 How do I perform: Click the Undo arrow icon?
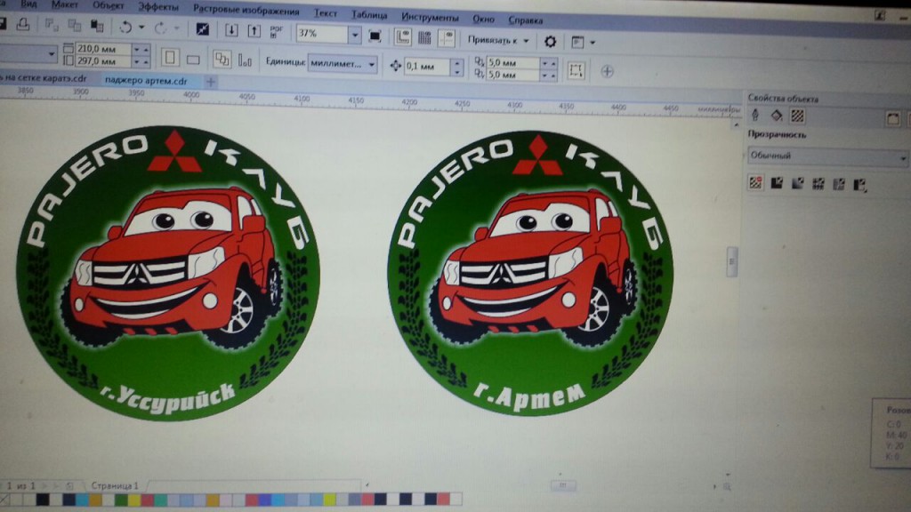click(125, 28)
